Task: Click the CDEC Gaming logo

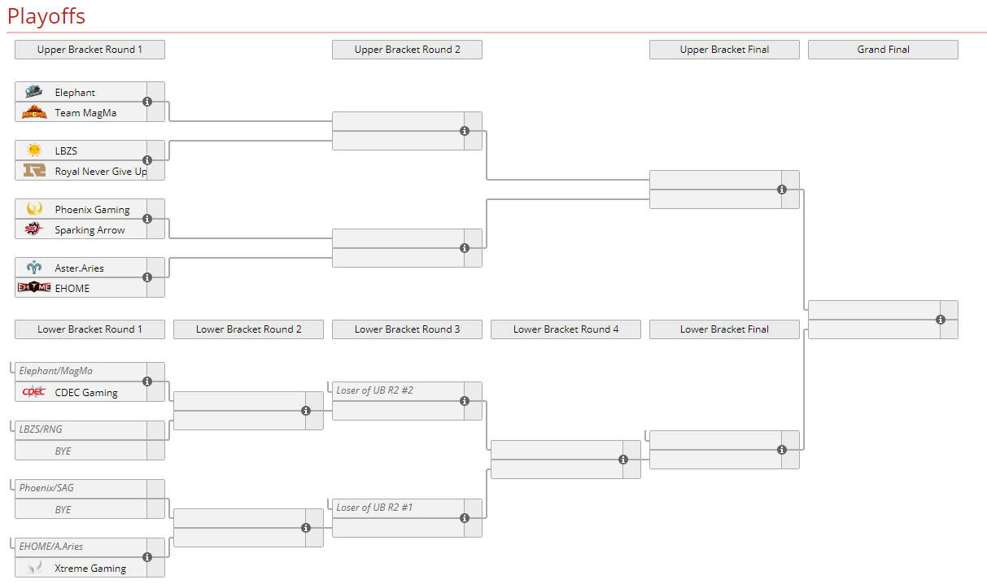Action: pyautogui.click(x=34, y=392)
